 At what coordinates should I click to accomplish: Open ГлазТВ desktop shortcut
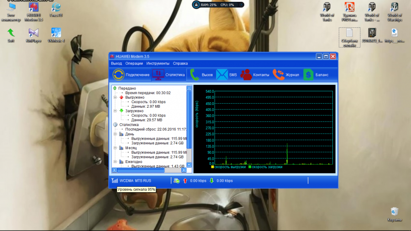click(x=56, y=10)
